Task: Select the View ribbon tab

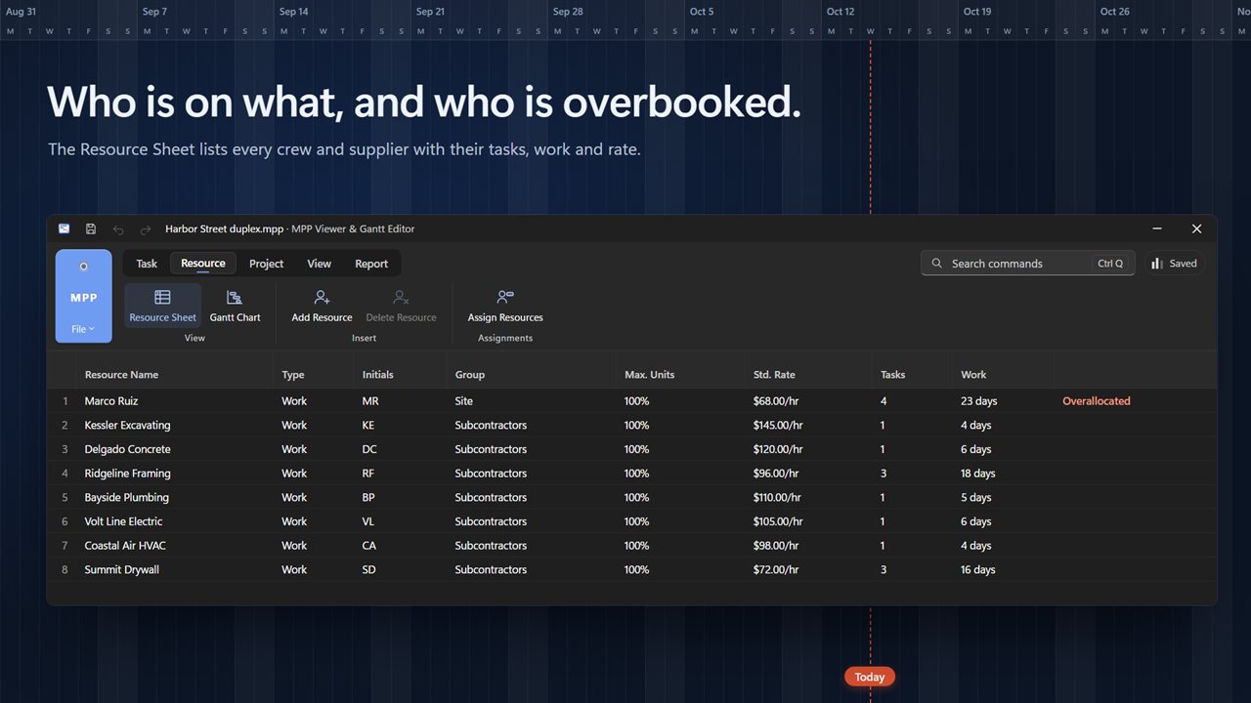Action: [319, 264]
